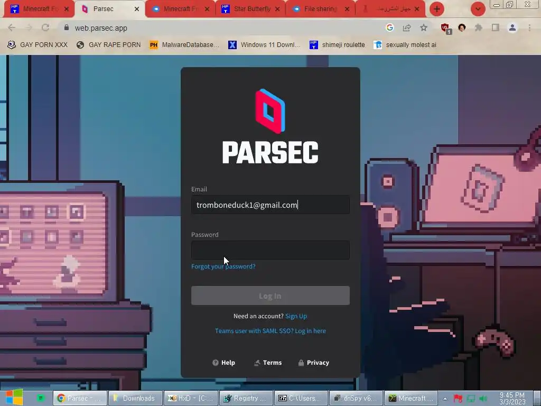Go back with the back arrow
This screenshot has height=406, width=541.
click(x=12, y=27)
